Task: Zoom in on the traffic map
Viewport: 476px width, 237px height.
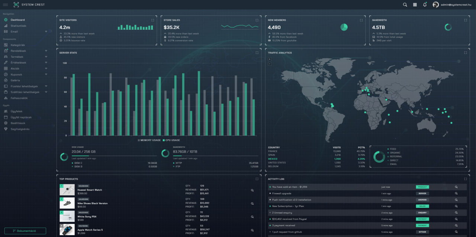Action: (270, 59)
